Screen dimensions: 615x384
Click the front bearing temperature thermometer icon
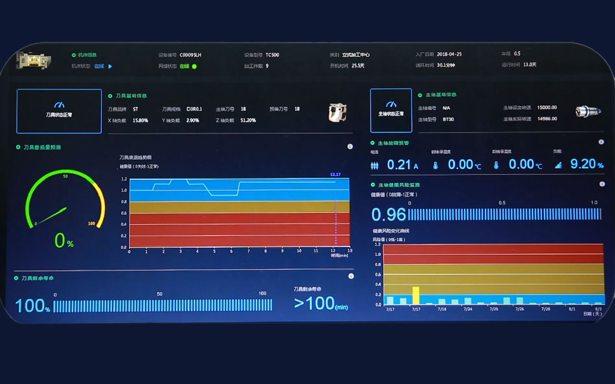435,166
